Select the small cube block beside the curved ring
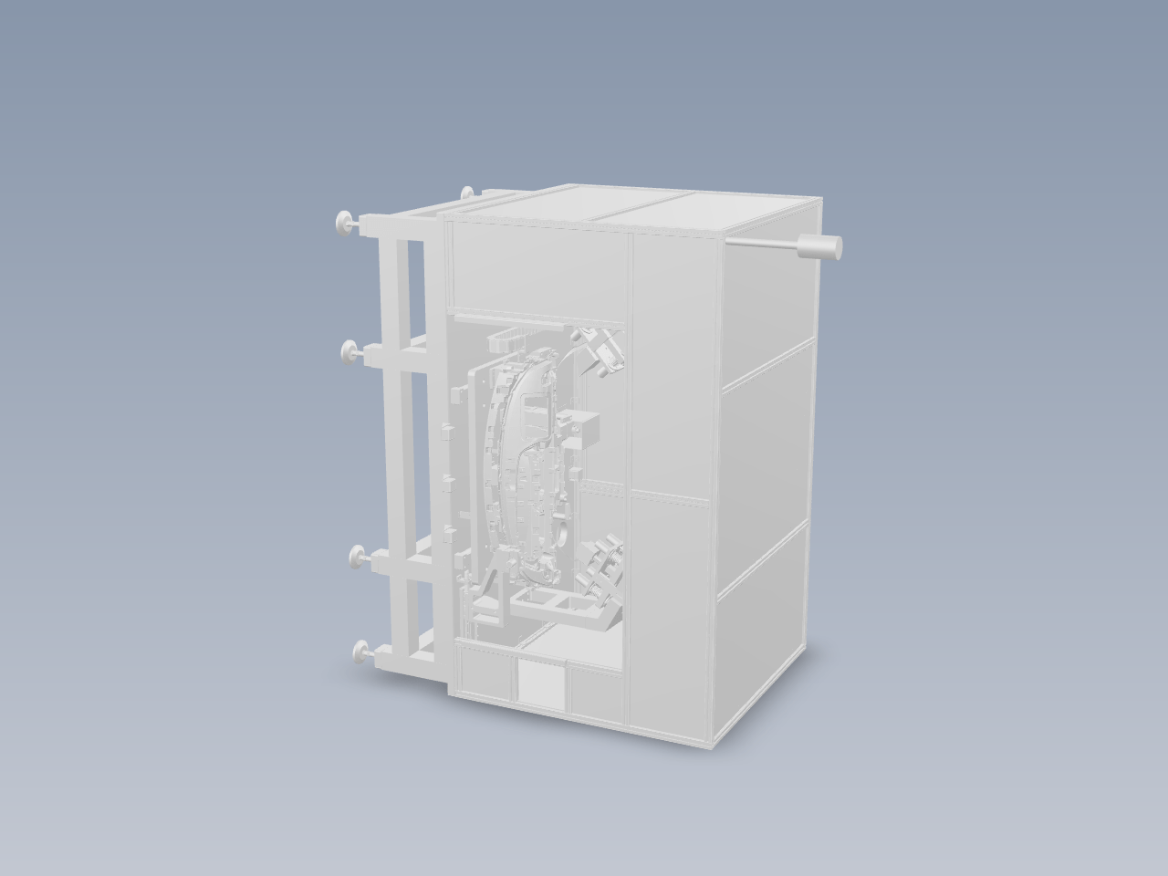Screen dimensions: 1168x876 (587, 429)
